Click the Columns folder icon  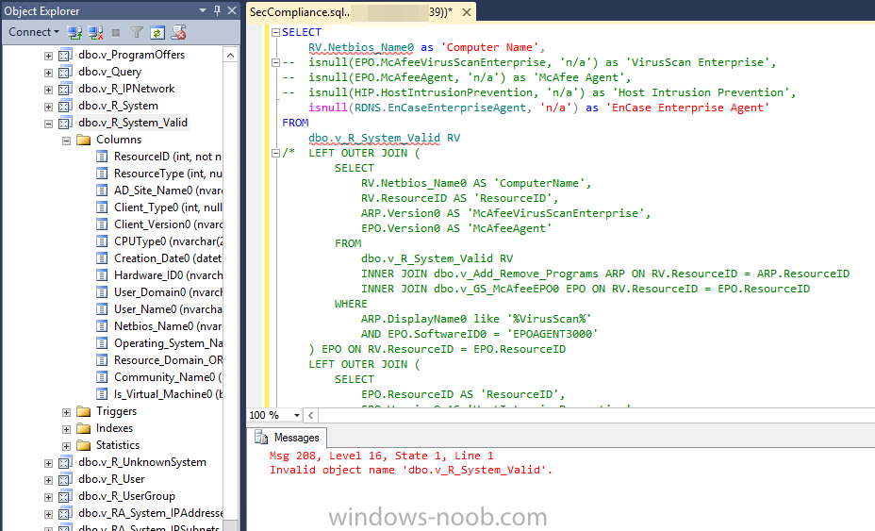coord(84,140)
